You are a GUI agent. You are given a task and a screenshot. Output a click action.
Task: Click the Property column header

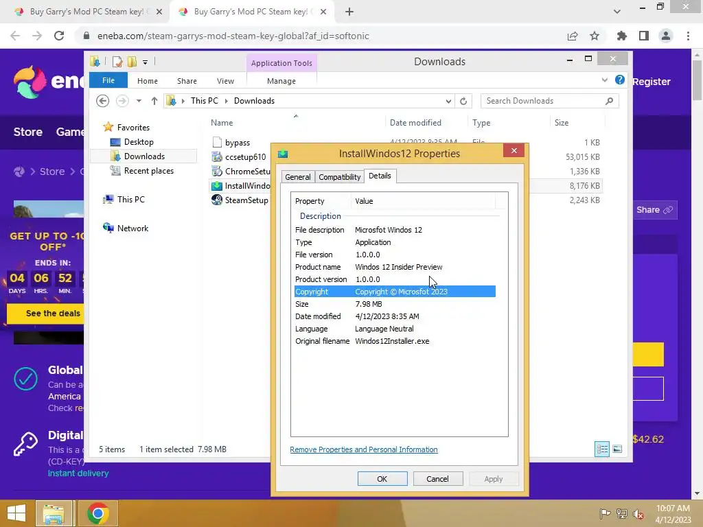(321, 201)
